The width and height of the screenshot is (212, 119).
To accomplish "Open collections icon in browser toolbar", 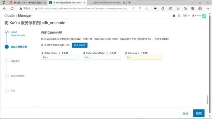I will (x=185, y=9).
